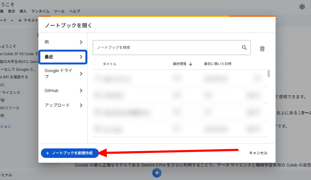Image resolution: width=311 pixels, height=180 pixels.
Task: Sort by タイトル column header
Action: coord(109,64)
